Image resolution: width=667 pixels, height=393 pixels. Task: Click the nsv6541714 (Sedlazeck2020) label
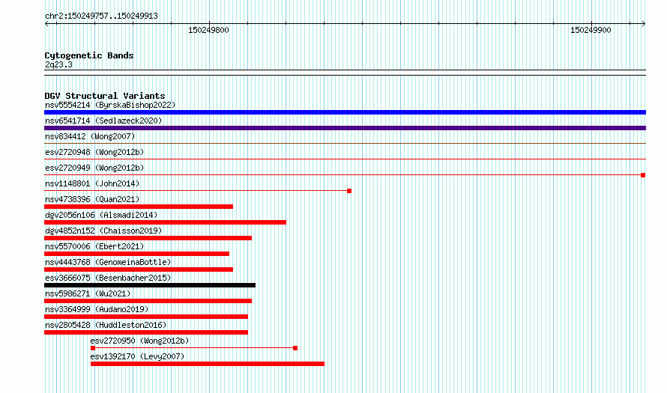[103, 121]
